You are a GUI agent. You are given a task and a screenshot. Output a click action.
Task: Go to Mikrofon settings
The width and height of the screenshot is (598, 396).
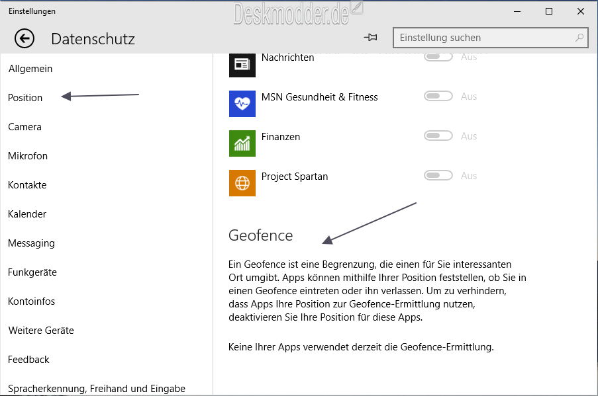click(28, 156)
